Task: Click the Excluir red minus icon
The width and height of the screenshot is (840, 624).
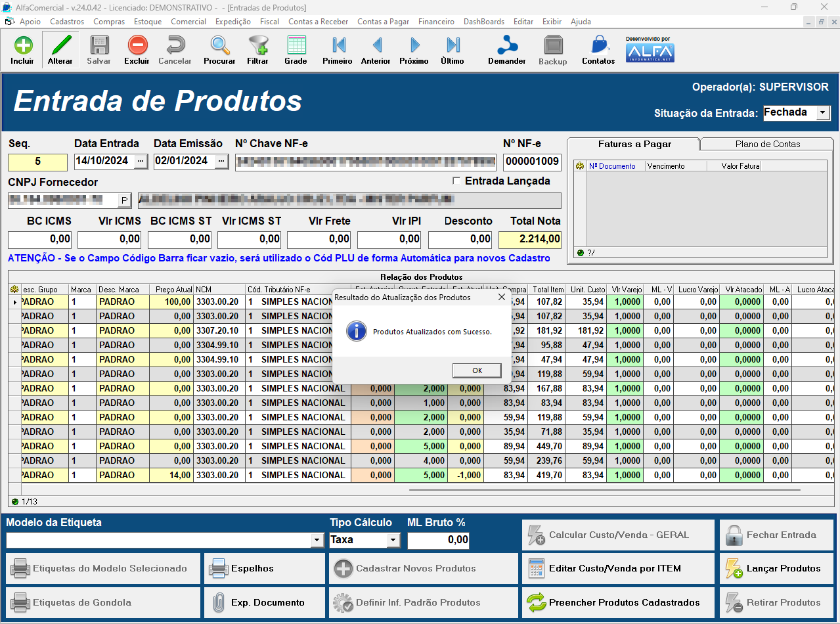Action: (x=137, y=46)
